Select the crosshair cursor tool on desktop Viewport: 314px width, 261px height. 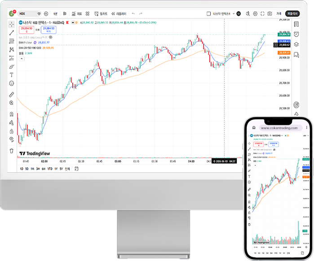click(x=12, y=24)
